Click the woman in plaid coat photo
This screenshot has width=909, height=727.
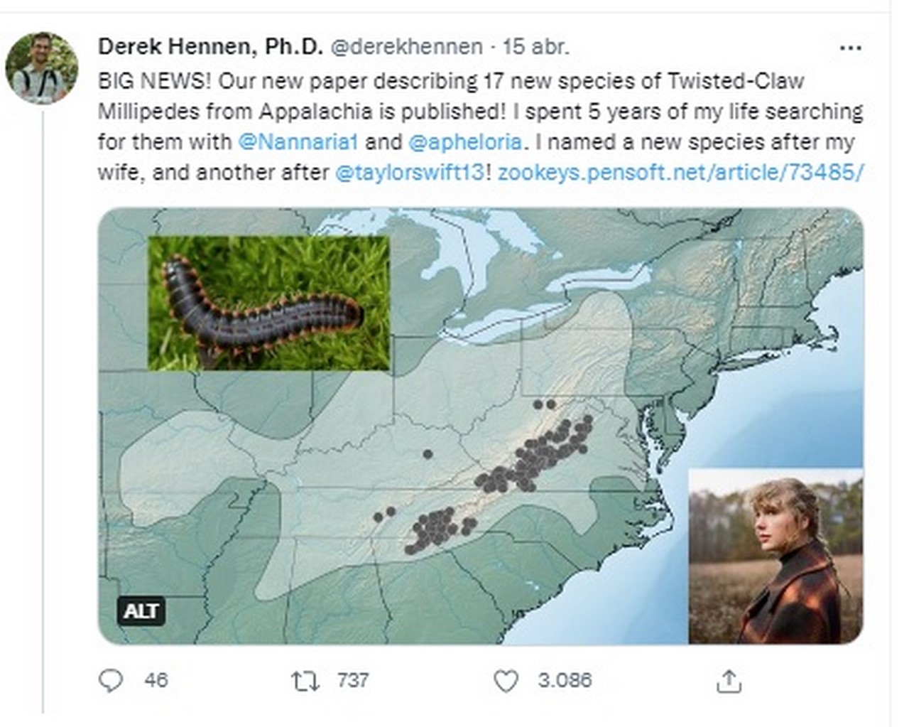point(775,556)
